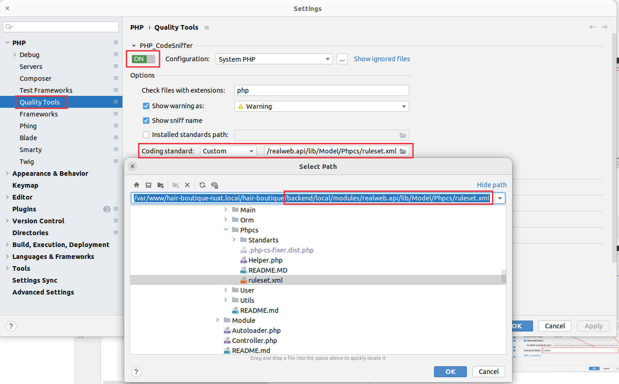Click the settings search field
The image size is (619, 384).
tap(61, 27)
